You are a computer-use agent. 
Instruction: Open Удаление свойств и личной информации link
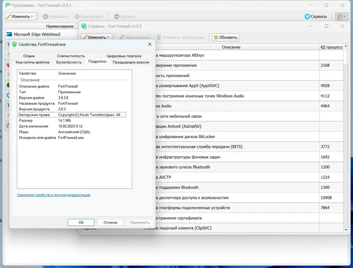[53, 195]
